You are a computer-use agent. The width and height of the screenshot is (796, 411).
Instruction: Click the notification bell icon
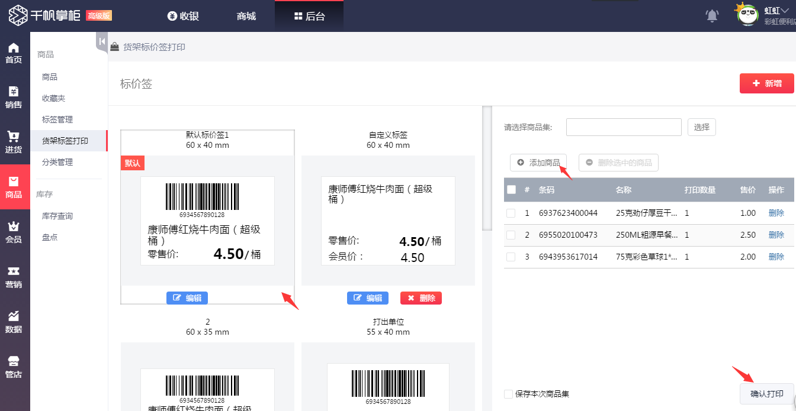[x=711, y=16]
